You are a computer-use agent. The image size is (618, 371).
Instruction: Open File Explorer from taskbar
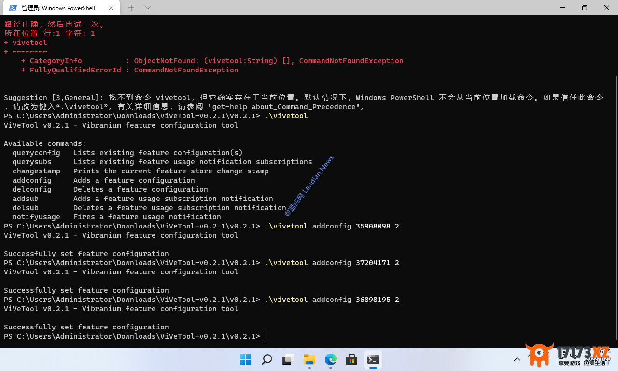309,359
